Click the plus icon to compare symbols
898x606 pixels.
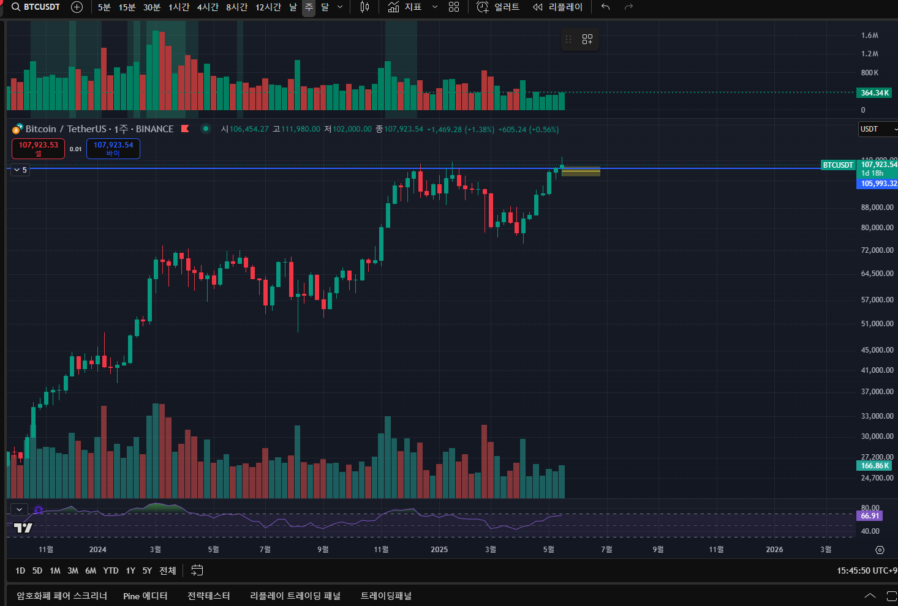pyautogui.click(x=77, y=7)
